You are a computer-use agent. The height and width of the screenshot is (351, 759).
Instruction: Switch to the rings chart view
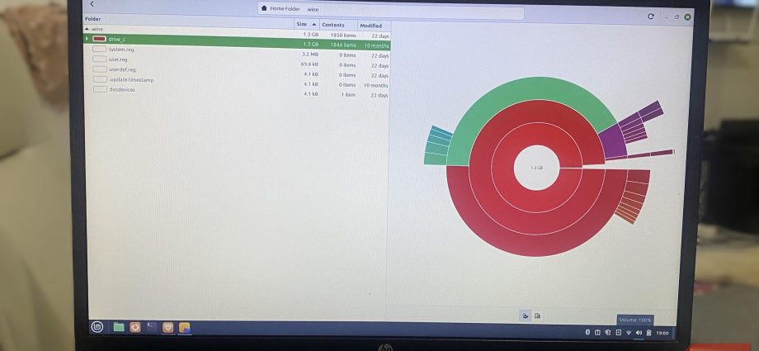coord(526,316)
